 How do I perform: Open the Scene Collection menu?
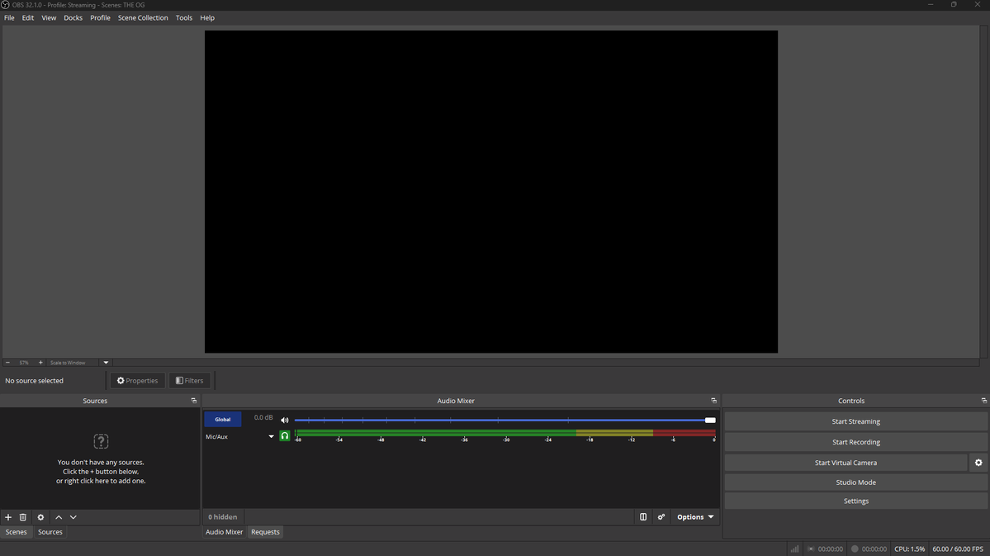pyautogui.click(x=143, y=17)
